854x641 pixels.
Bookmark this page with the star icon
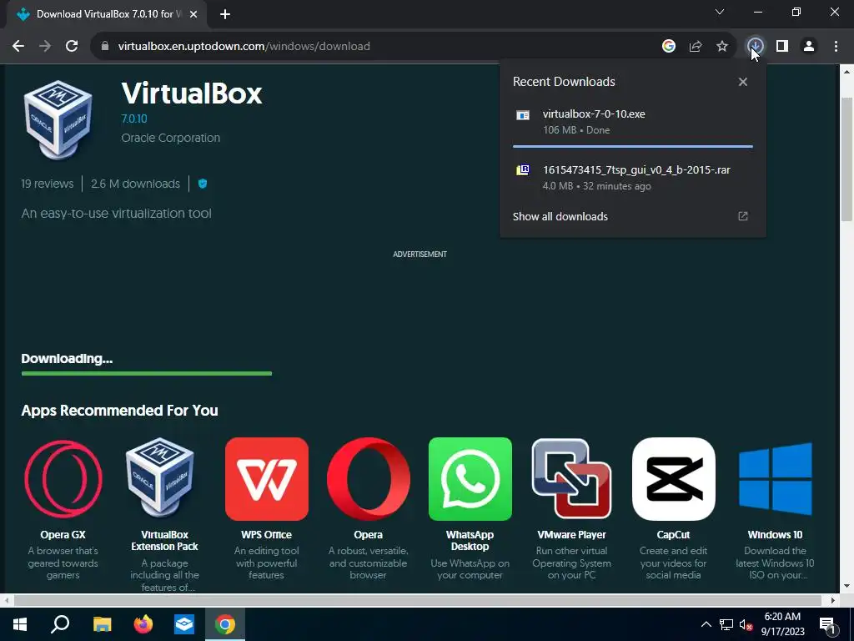pos(721,47)
